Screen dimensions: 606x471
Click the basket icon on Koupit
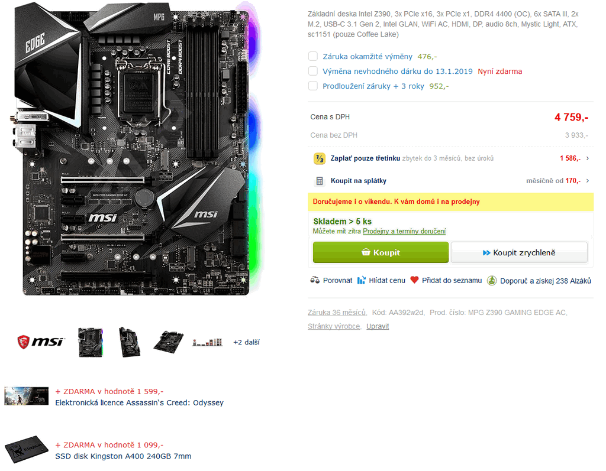point(366,252)
